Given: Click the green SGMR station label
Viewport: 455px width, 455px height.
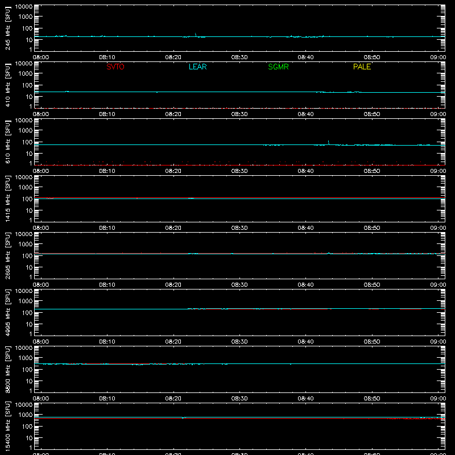Looking at the screenshot, I should point(278,67).
